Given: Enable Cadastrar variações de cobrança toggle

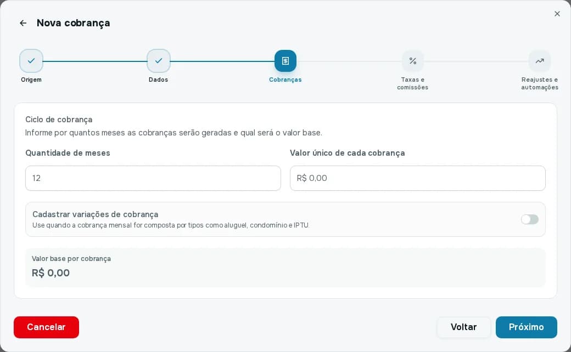Looking at the screenshot, I should (529, 219).
